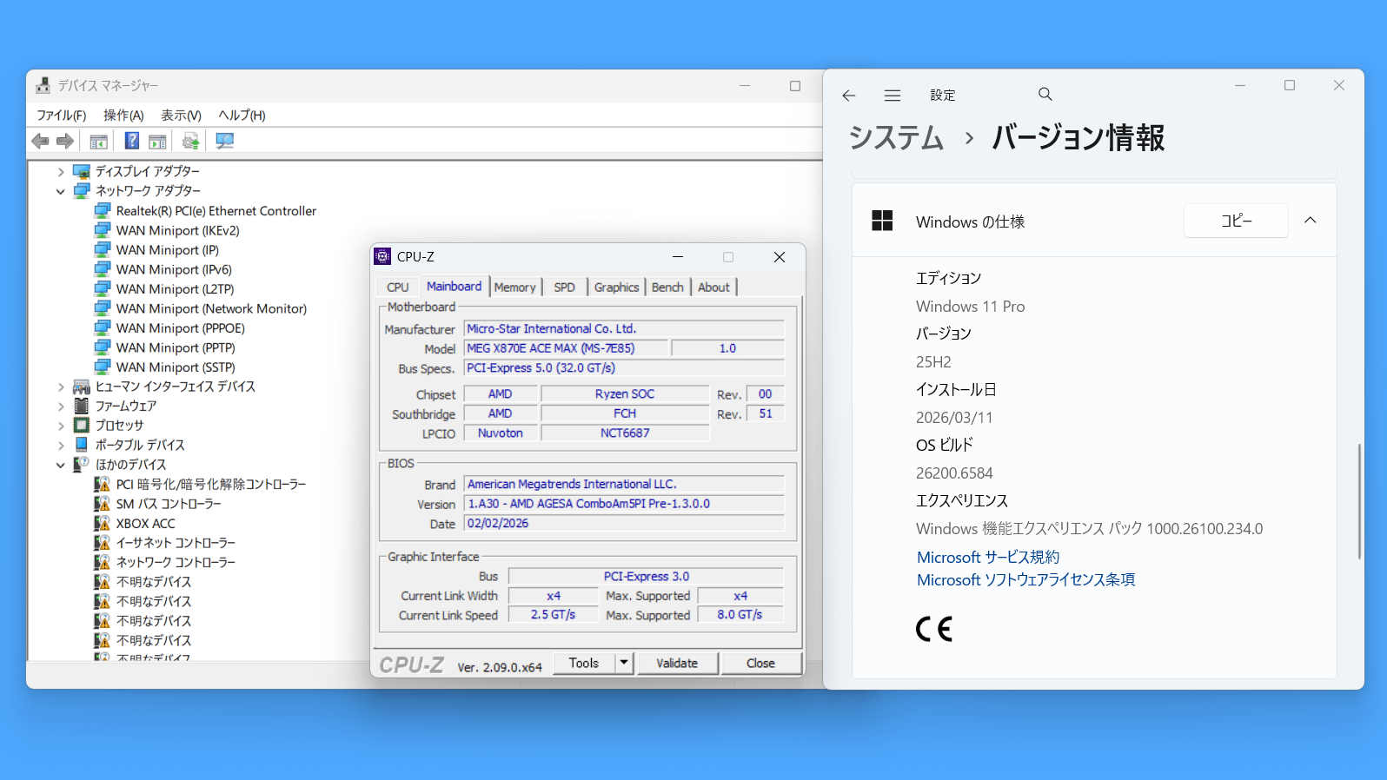Click the Settings search magnifier icon
Viewport: 1387px width, 780px height.
coord(1045,94)
